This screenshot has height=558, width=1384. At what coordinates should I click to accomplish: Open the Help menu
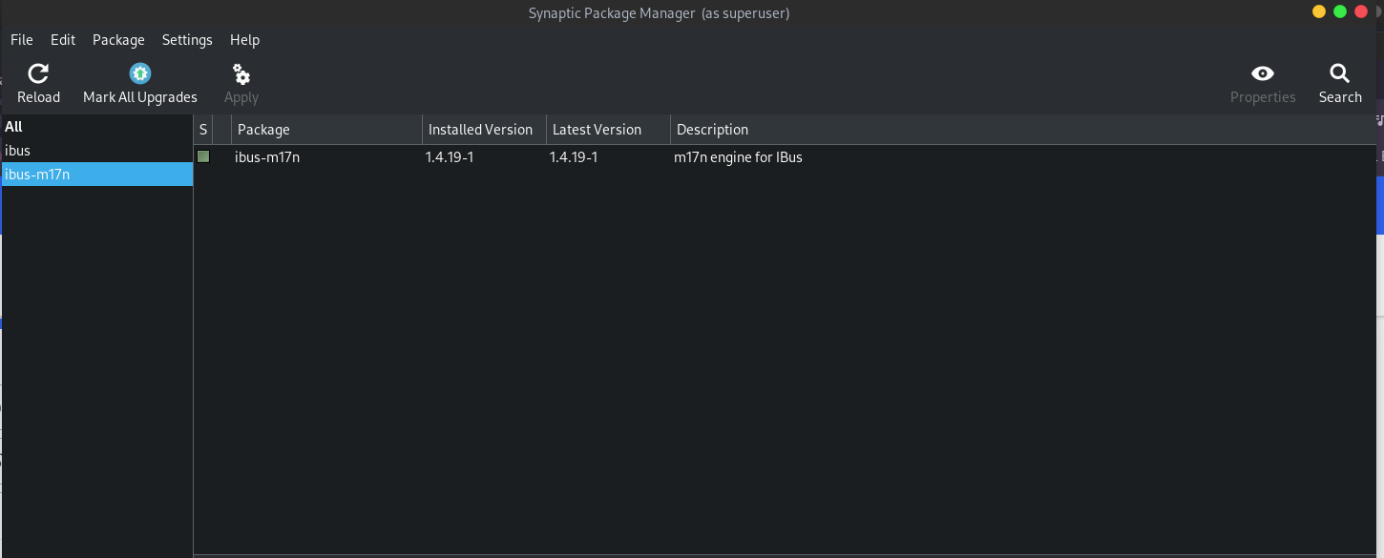(x=244, y=40)
